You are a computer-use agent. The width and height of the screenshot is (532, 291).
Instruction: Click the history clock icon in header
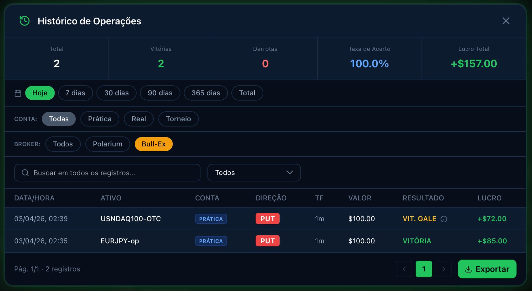(x=24, y=21)
